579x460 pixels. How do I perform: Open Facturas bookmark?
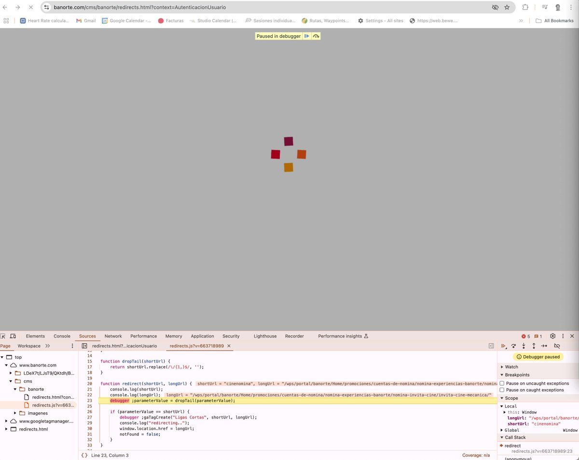coord(171,21)
